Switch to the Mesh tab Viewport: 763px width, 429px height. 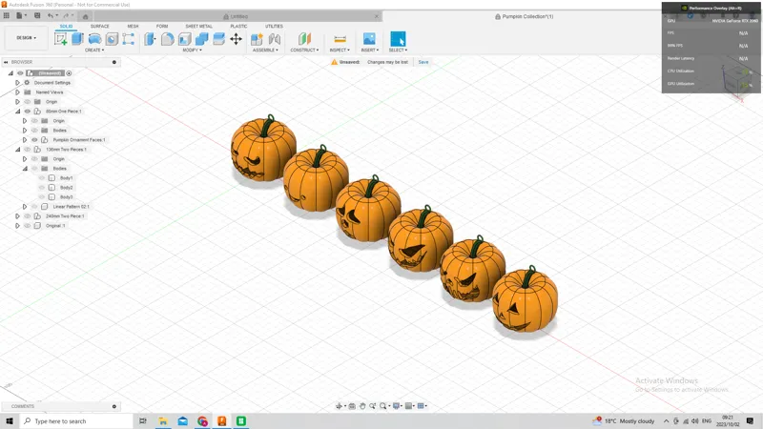133,27
